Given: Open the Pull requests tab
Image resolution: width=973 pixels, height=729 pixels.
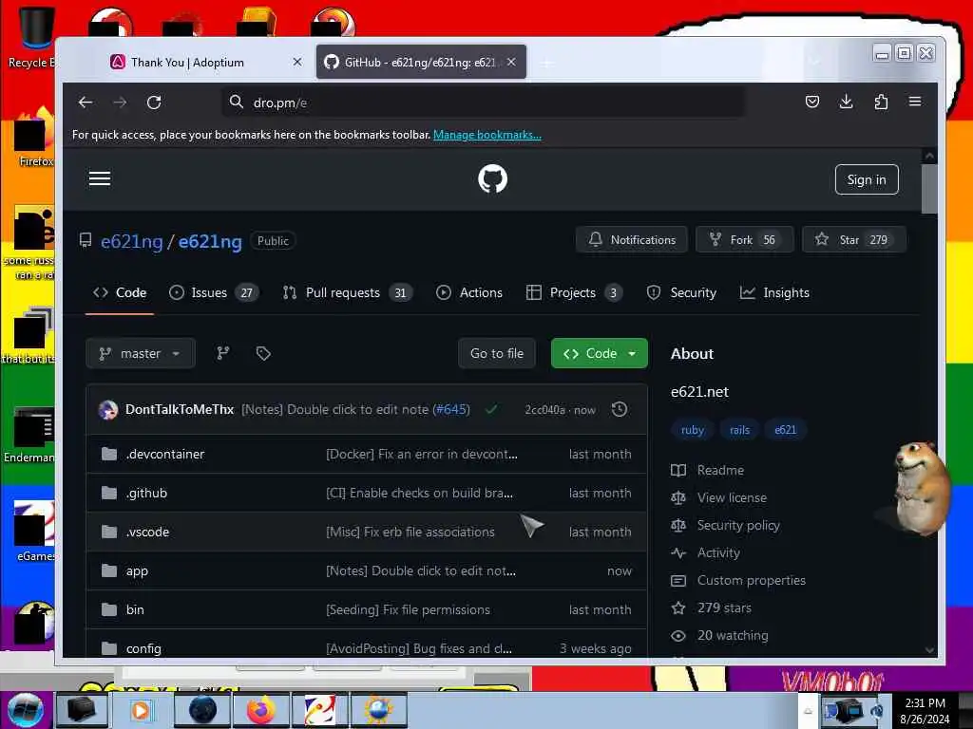Looking at the screenshot, I should click(x=348, y=292).
